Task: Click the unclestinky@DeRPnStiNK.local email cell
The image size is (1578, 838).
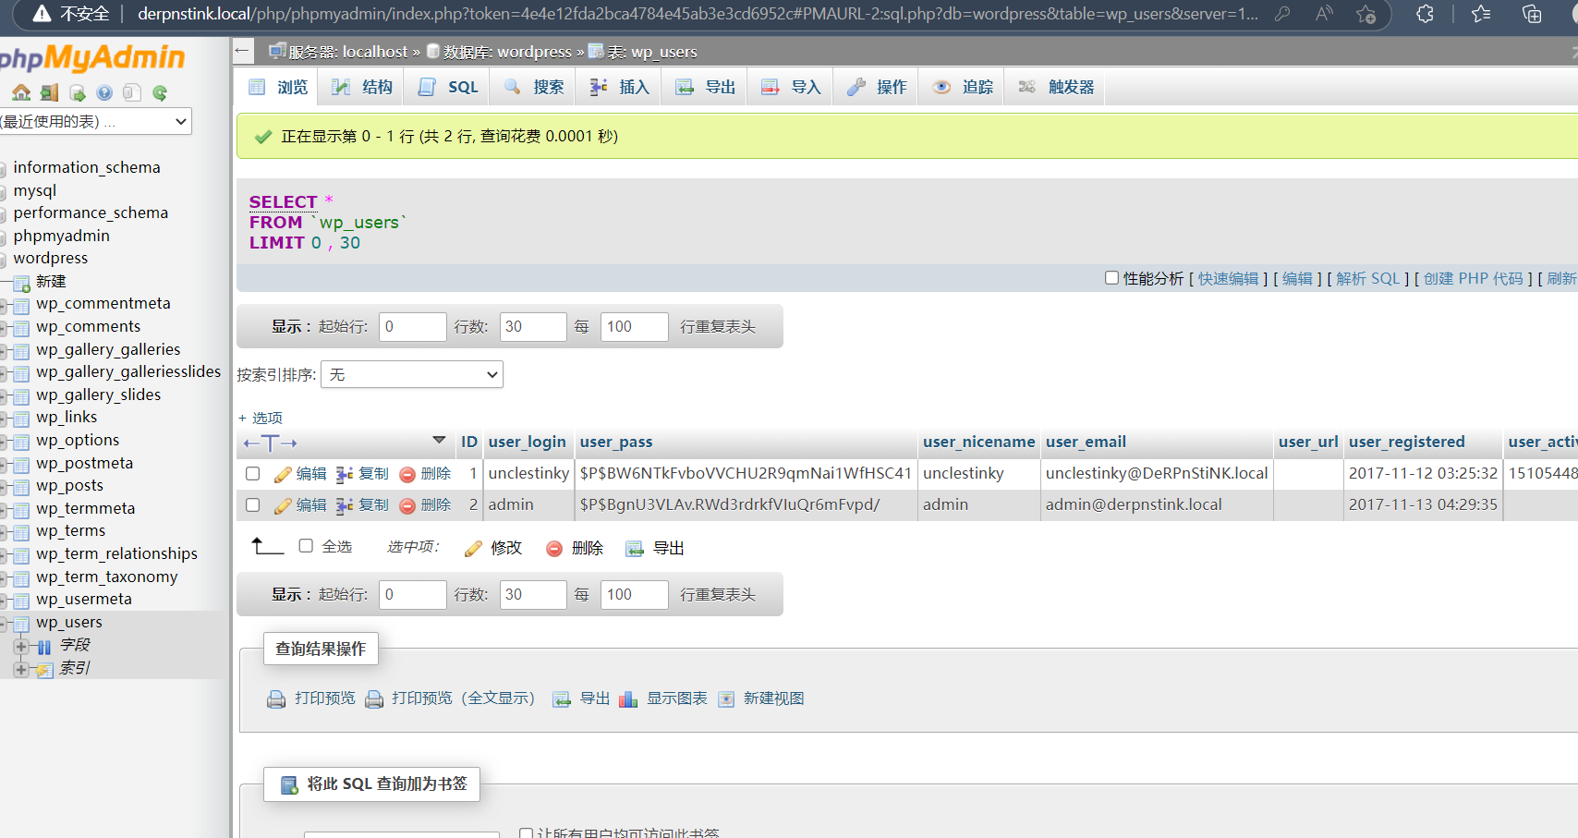Action: click(x=1157, y=474)
